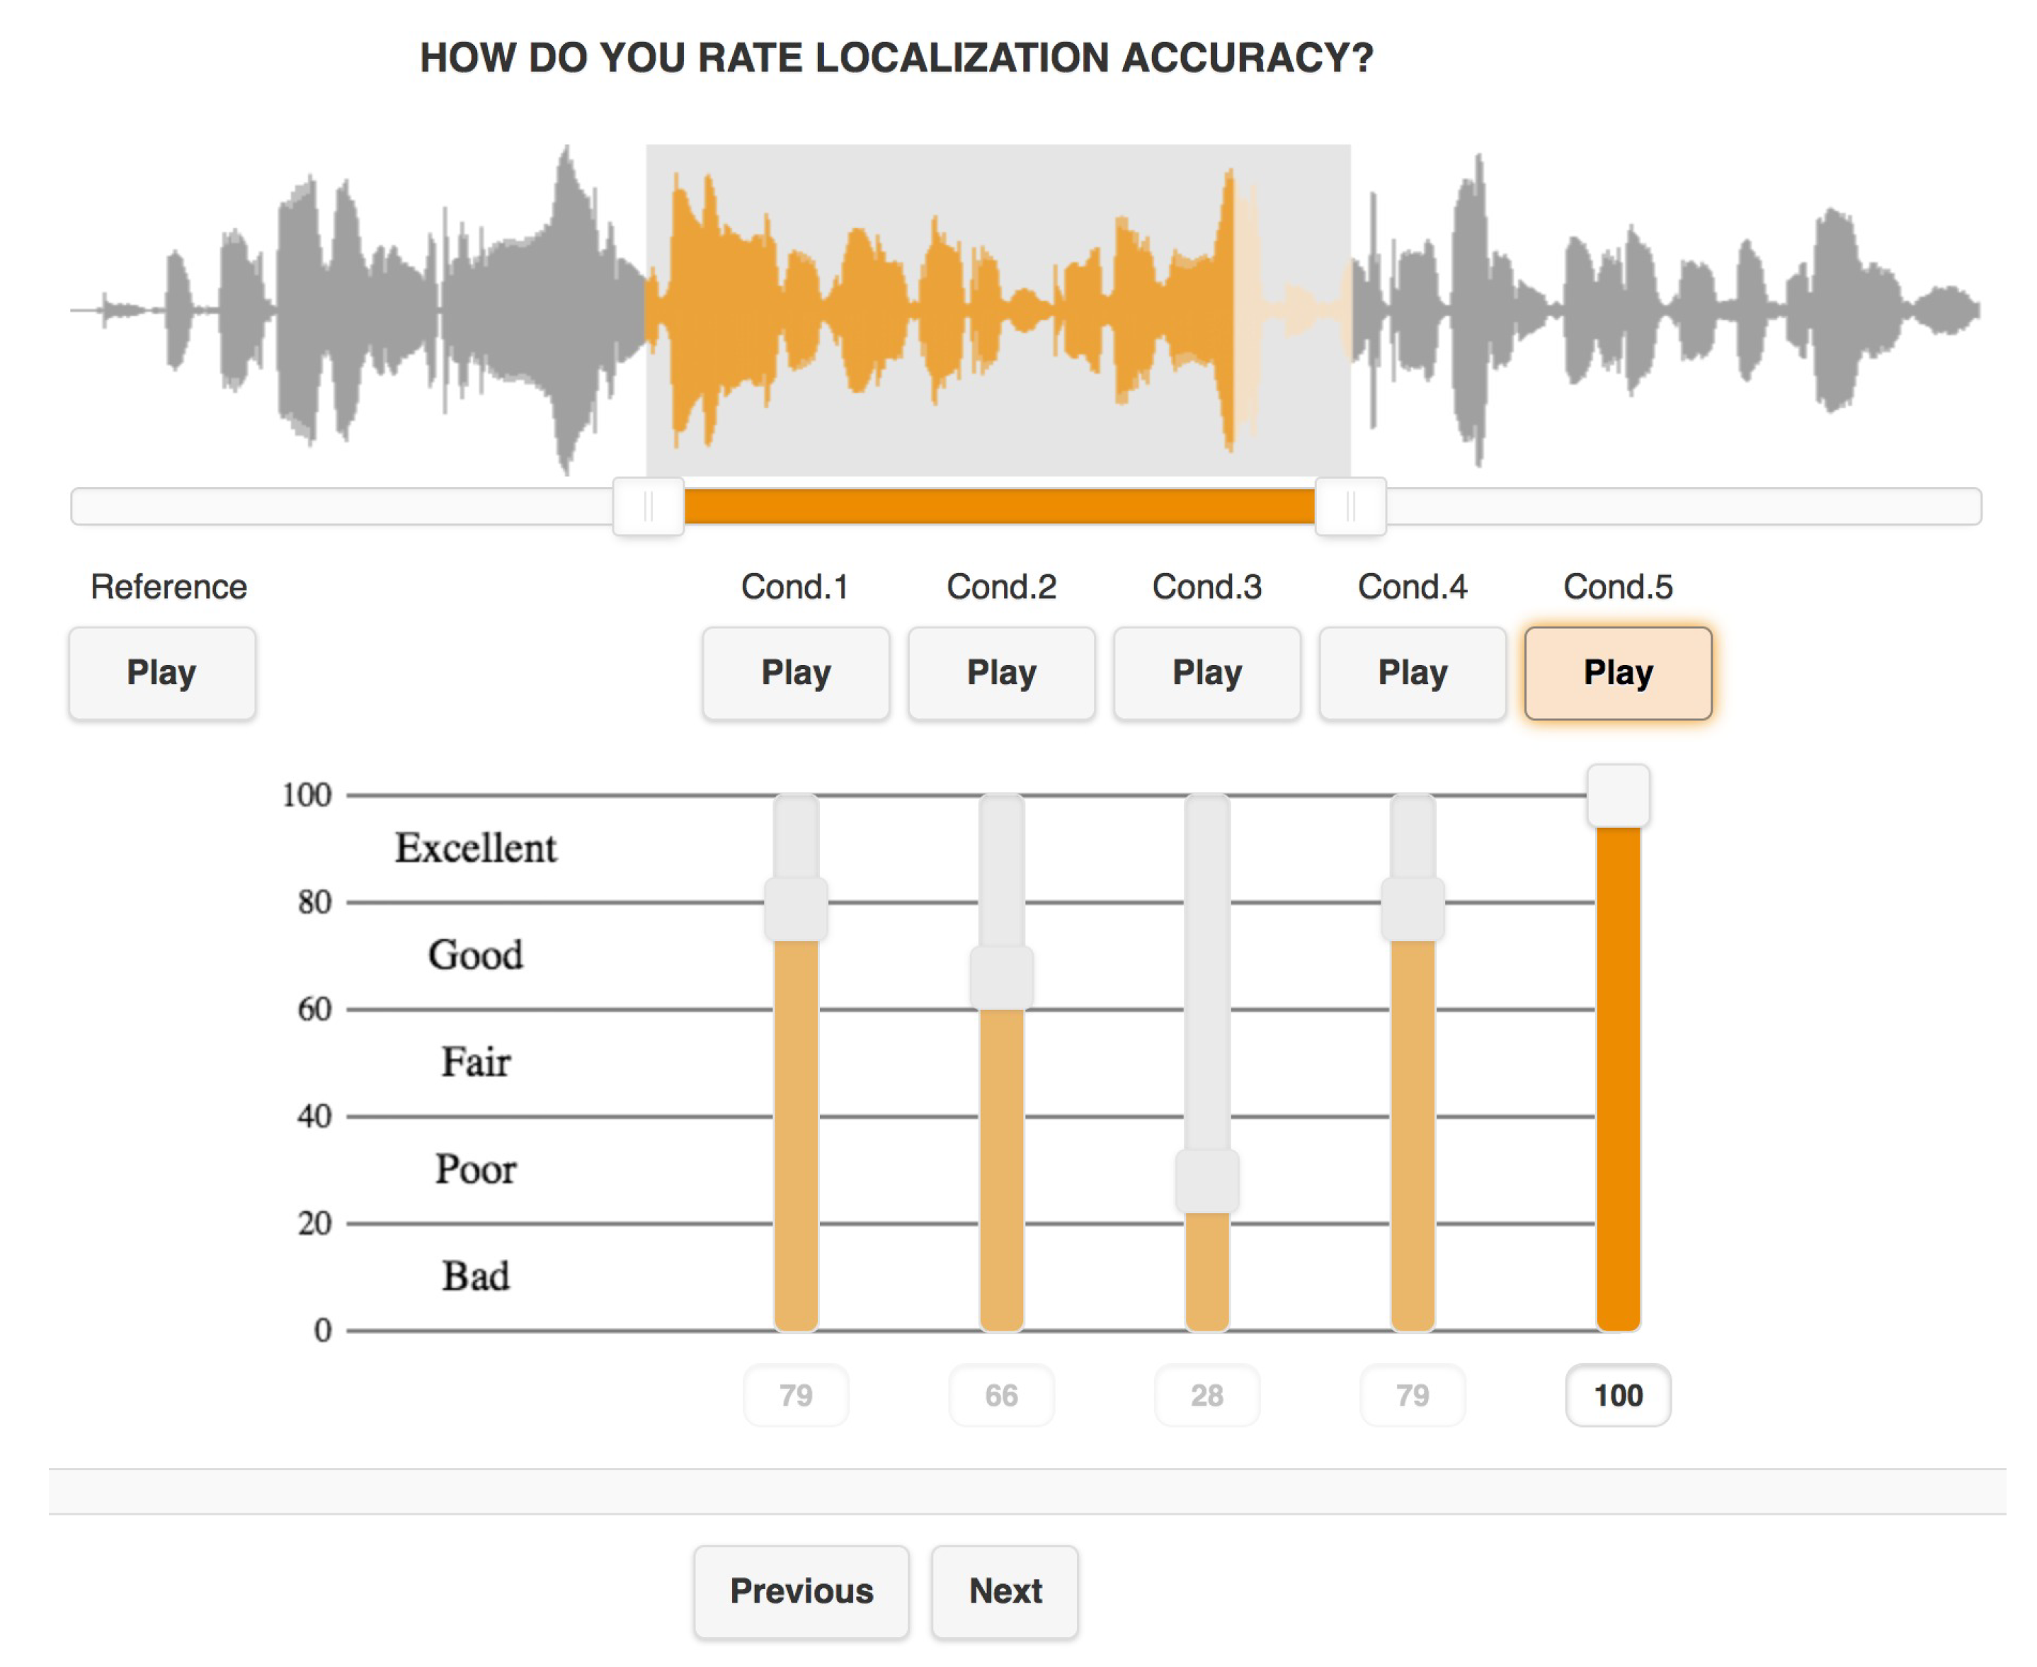The image size is (2037, 1667).
Task: Click Cond.1 score field showing 79
Action: tap(795, 1395)
